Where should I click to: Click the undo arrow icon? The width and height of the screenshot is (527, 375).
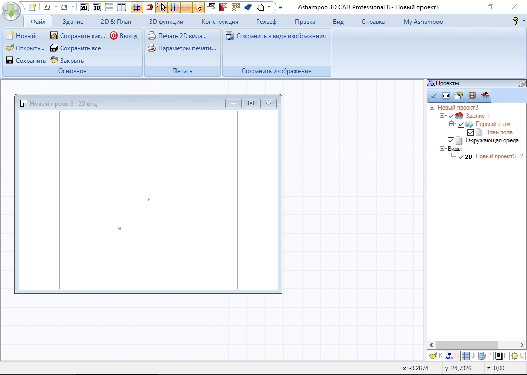point(47,7)
